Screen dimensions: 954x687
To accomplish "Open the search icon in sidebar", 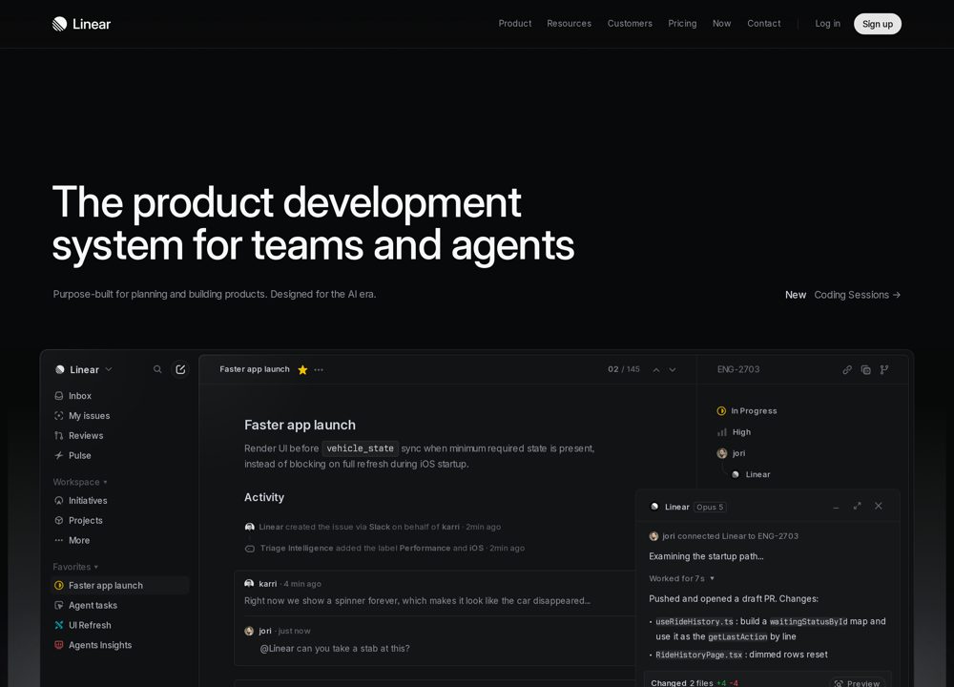I will (x=157, y=369).
